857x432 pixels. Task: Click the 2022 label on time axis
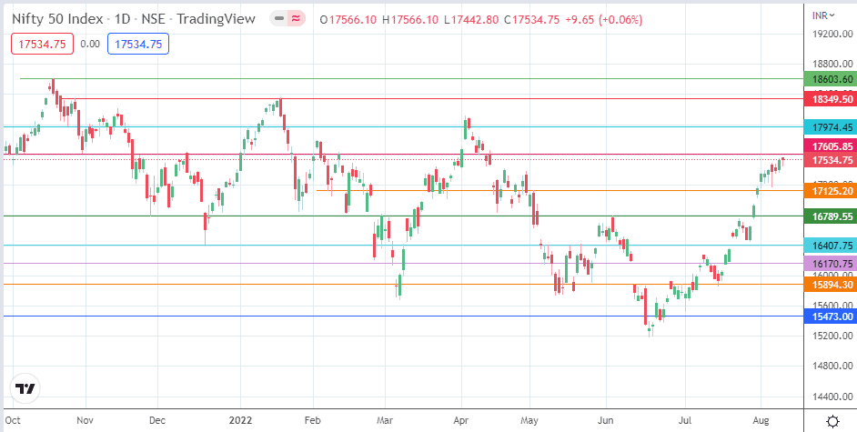click(x=240, y=420)
